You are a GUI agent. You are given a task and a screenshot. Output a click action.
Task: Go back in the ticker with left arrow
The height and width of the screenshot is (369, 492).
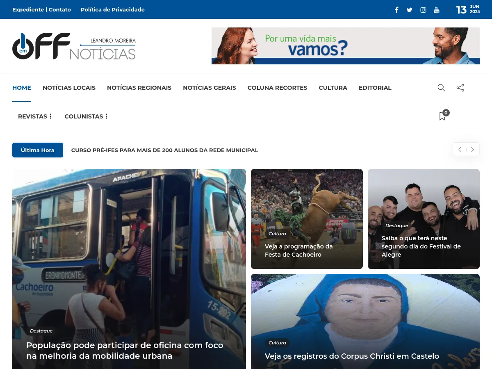[460, 149]
